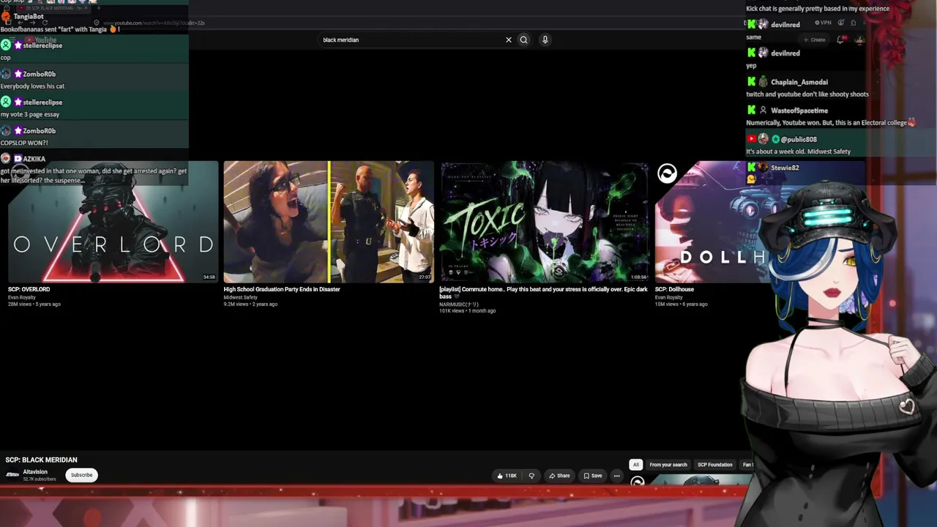Click chat username @public808
The width and height of the screenshot is (937, 527).
click(799, 139)
